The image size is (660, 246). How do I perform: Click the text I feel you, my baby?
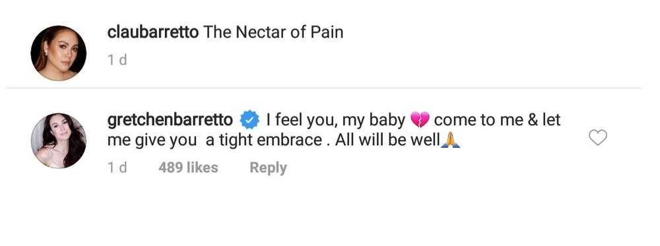pyautogui.click(x=335, y=121)
